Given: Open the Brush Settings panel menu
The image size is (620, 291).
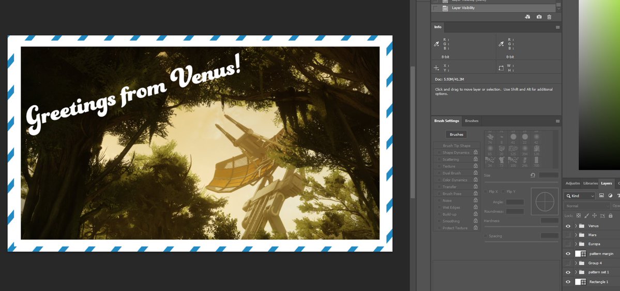Looking at the screenshot, I should 558,121.
